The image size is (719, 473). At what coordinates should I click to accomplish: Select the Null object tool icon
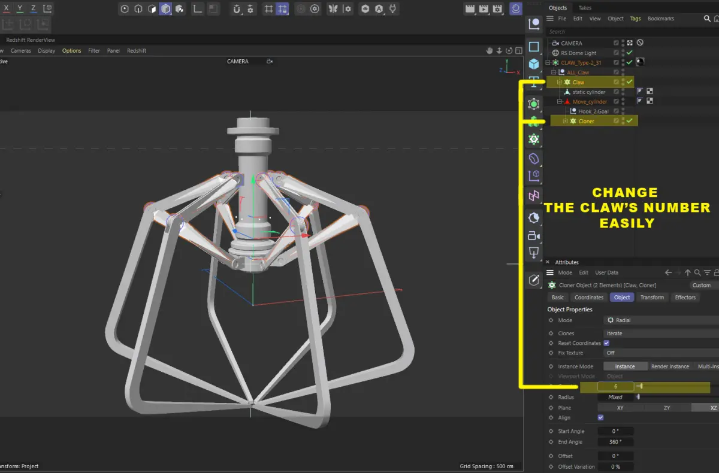point(534,24)
